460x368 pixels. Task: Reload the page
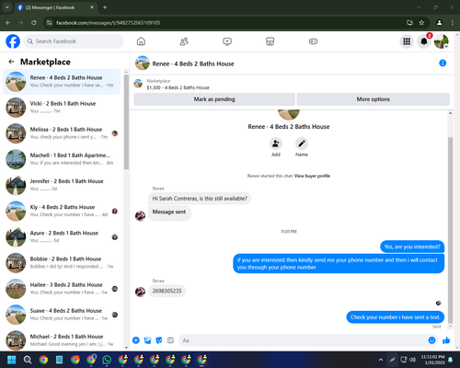(34, 23)
